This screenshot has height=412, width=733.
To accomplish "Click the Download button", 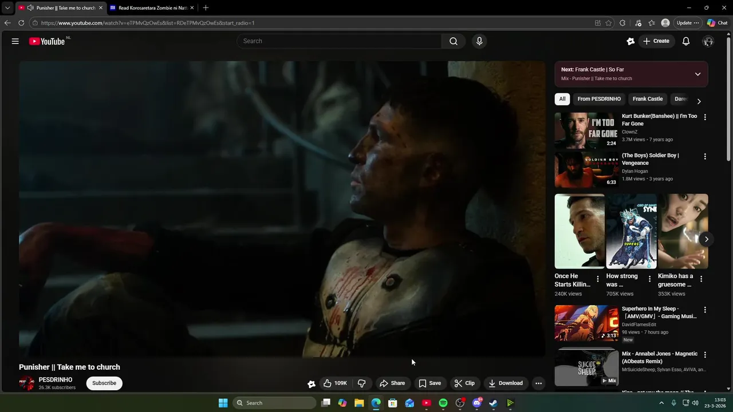I will (x=506, y=383).
